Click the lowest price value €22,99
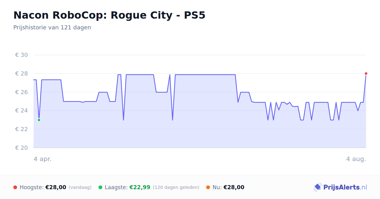 (140, 187)
